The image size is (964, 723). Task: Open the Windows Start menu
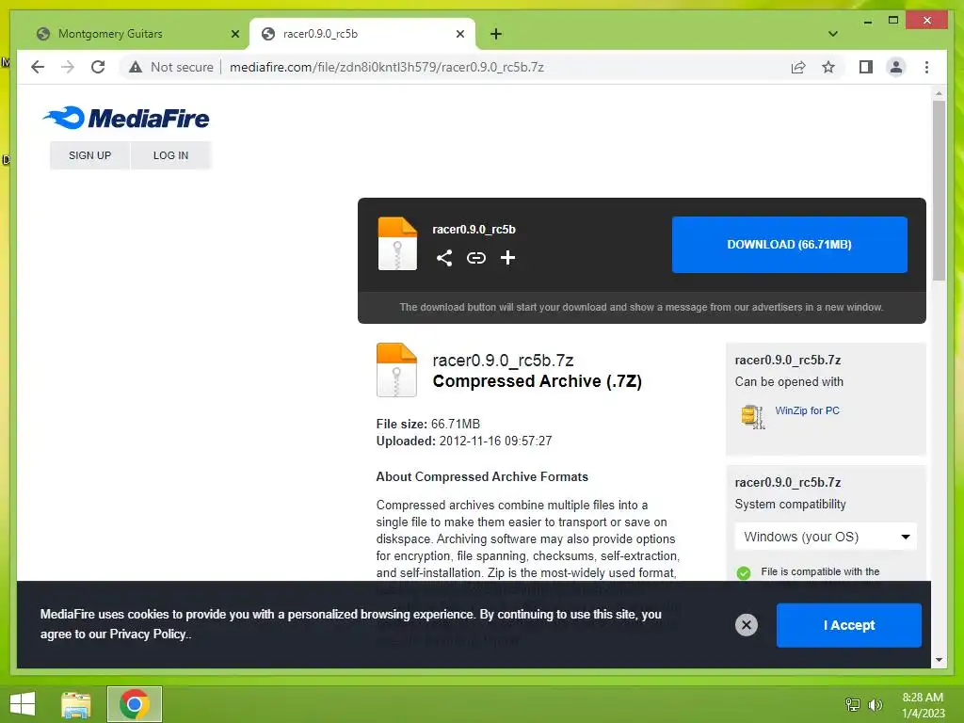[x=23, y=704]
